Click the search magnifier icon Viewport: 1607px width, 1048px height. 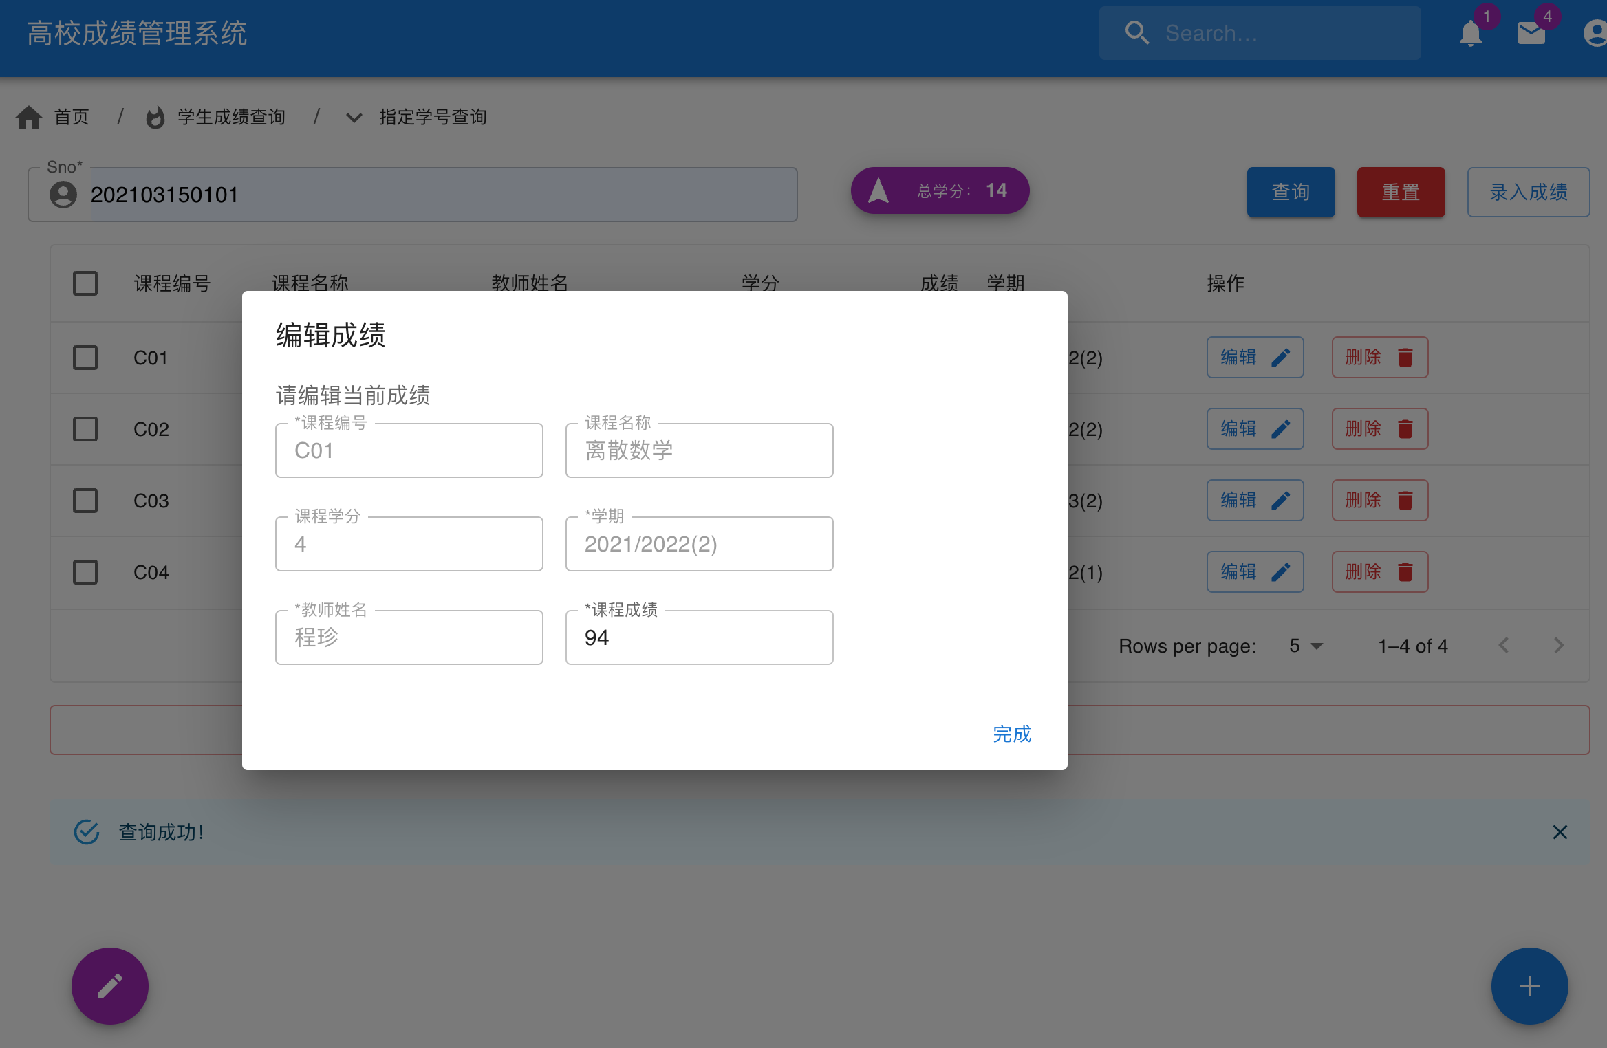(1136, 33)
